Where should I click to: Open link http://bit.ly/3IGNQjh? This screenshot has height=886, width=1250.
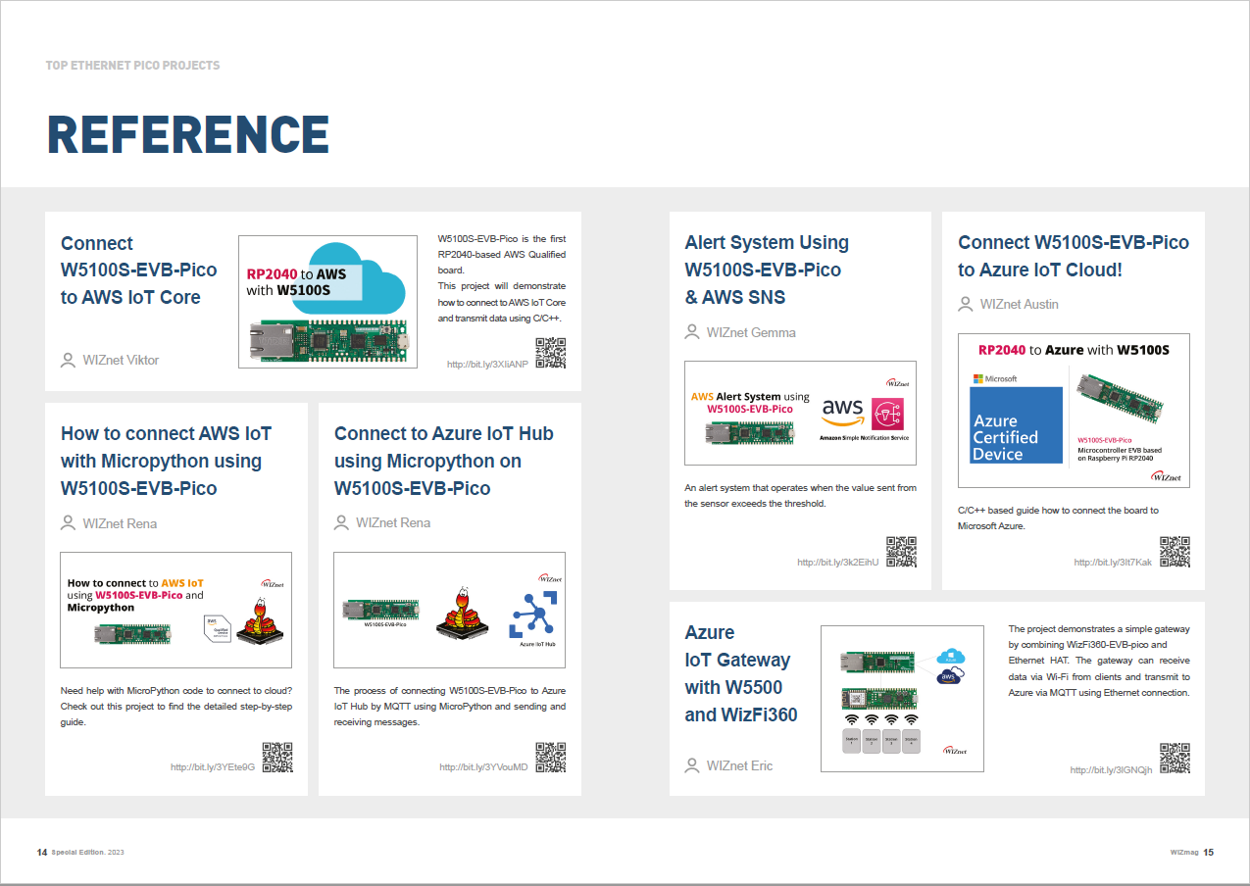[x=1111, y=770]
